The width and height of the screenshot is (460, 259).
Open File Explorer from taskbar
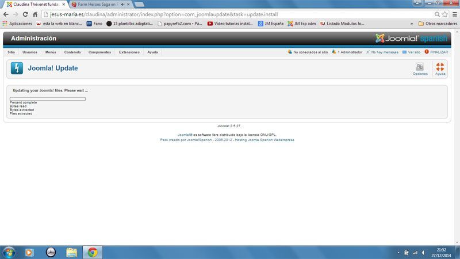[x=71, y=252]
